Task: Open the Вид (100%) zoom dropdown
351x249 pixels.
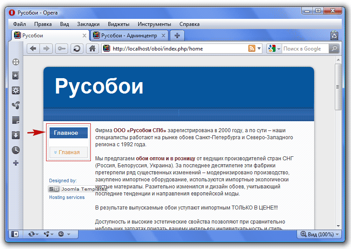Action: tap(319, 235)
